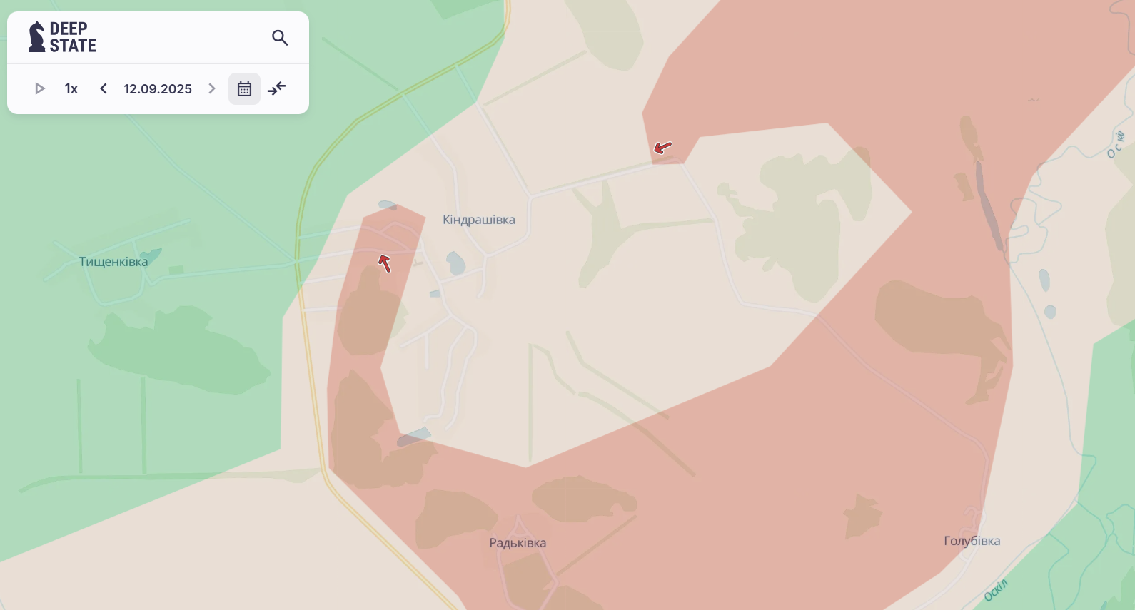
Task: Go to previous date with left chevron
Action: [104, 88]
